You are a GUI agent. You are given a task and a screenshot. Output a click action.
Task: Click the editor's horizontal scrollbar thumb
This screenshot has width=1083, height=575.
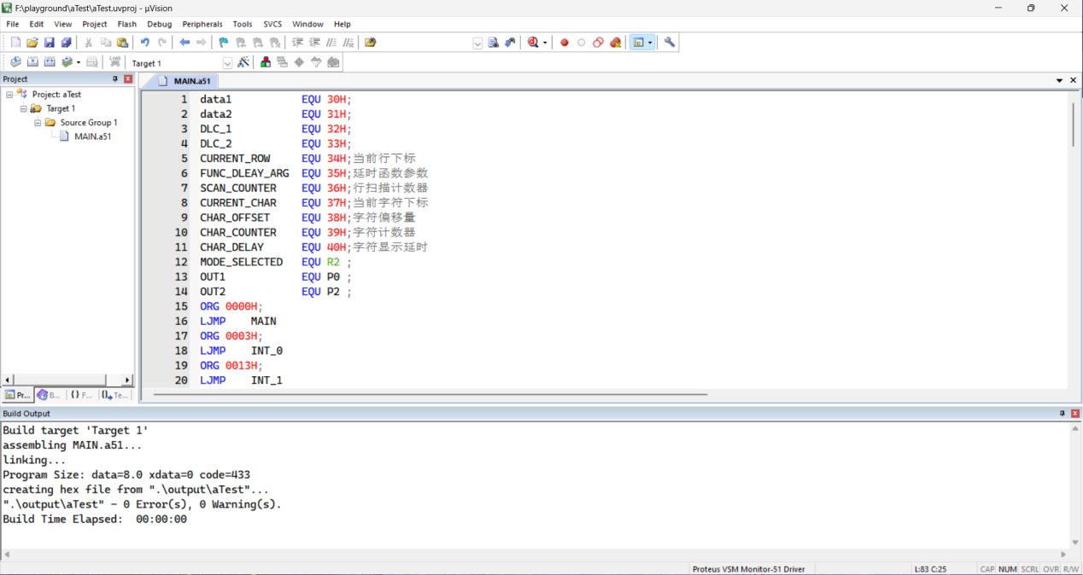click(430, 395)
